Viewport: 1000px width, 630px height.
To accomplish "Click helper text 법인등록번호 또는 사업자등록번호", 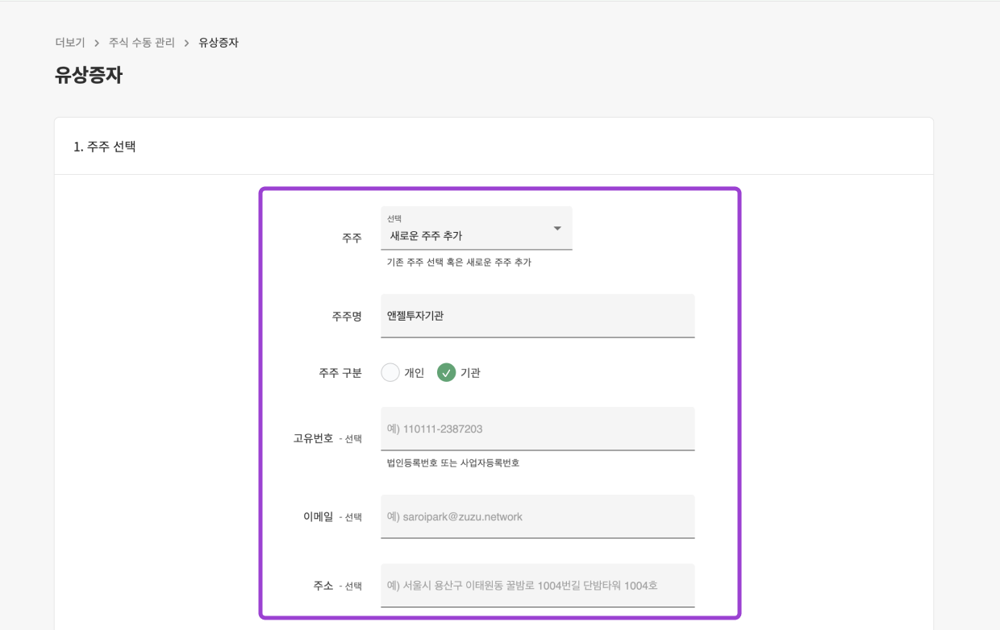I will [453, 463].
